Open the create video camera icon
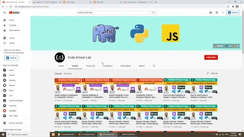 (x=211, y=13)
